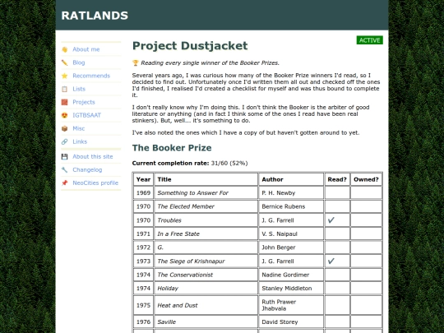Select the title G.
This screenshot has width=444, height=333.
pos(160,247)
